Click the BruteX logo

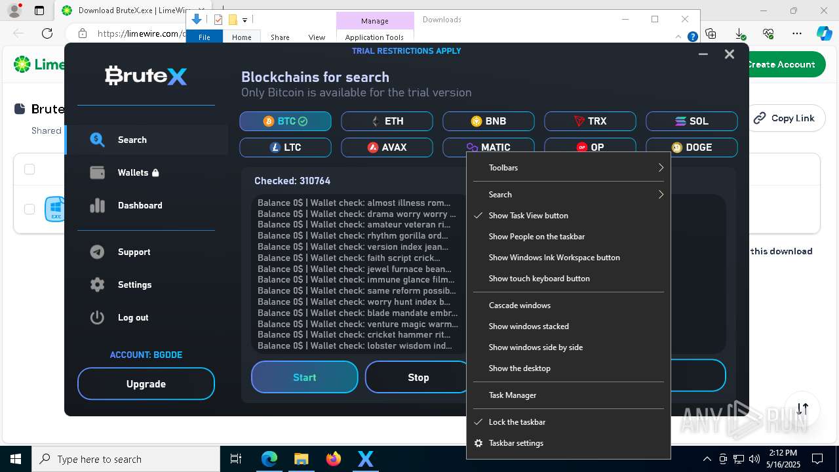(146, 76)
